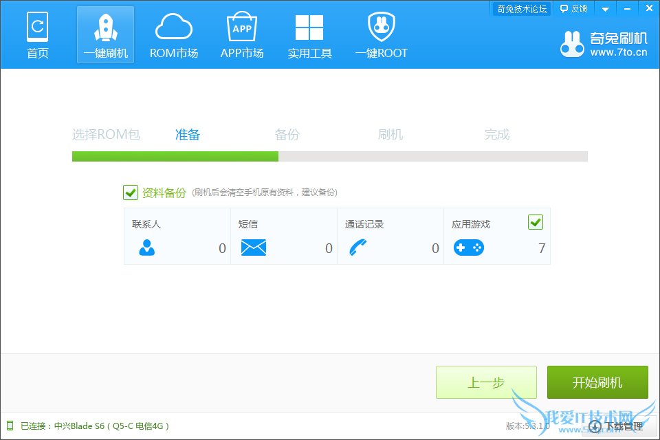This screenshot has height=440, width=660.
Task: Close the 奇兔刷机 window
Action: pyautogui.click(x=649, y=9)
